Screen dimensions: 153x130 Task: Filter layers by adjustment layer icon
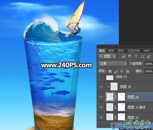click(x=130, y=56)
